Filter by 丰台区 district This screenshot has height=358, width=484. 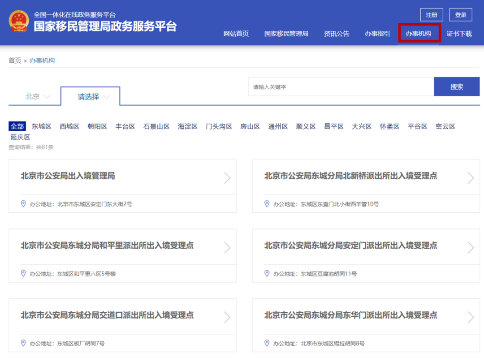click(125, 126)
